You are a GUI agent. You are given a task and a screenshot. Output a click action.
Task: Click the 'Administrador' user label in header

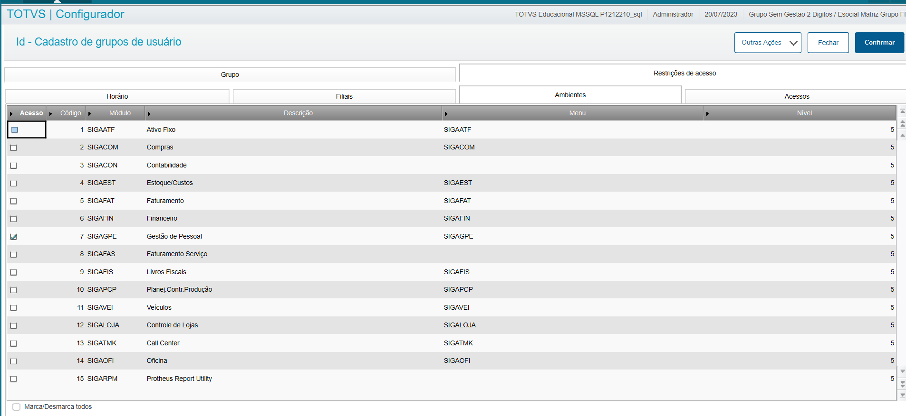coord(673,14)
